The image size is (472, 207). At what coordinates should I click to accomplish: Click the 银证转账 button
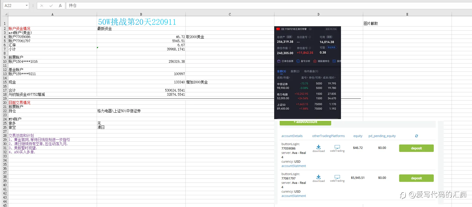[331, 47]
